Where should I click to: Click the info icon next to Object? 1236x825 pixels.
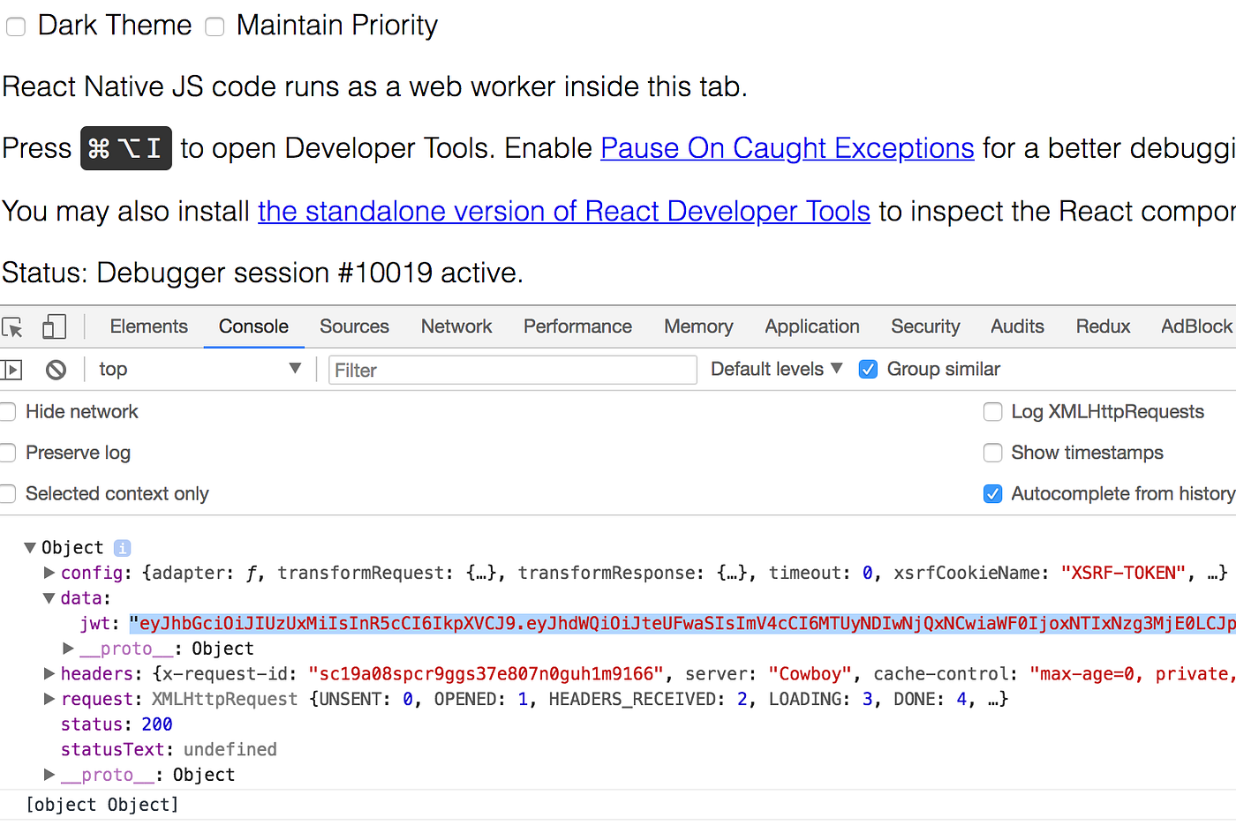[123, 548]
